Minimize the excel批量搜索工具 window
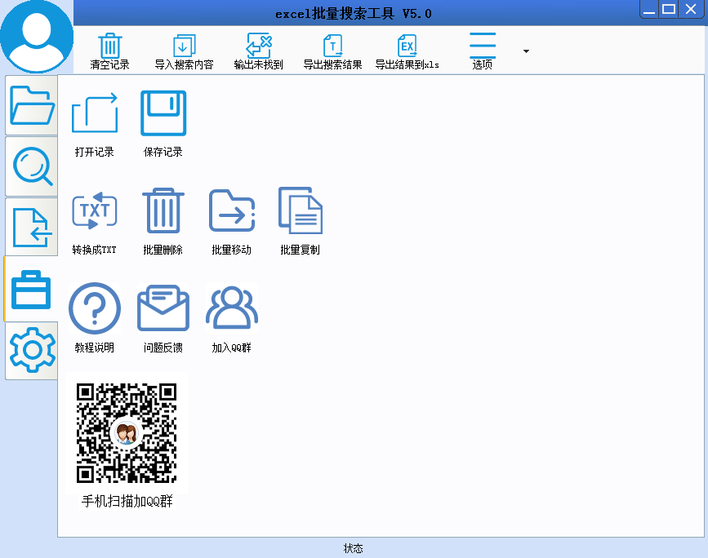 click(649, 10)
